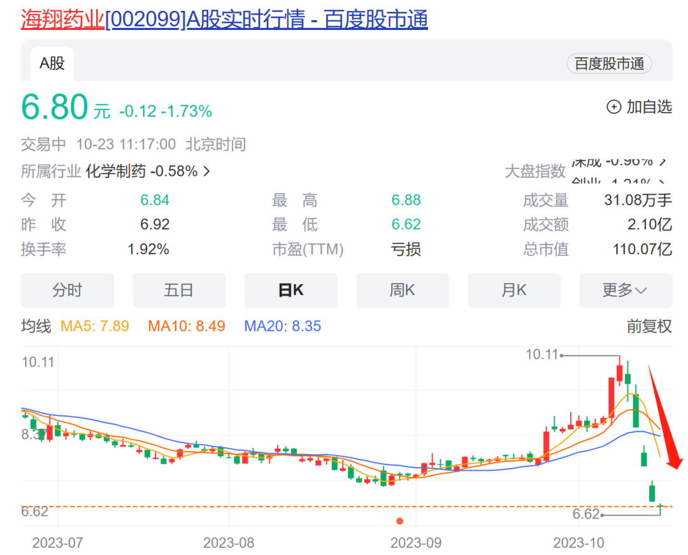
Task: Switch to the 月K chart tab
Action: coord(514,290)
